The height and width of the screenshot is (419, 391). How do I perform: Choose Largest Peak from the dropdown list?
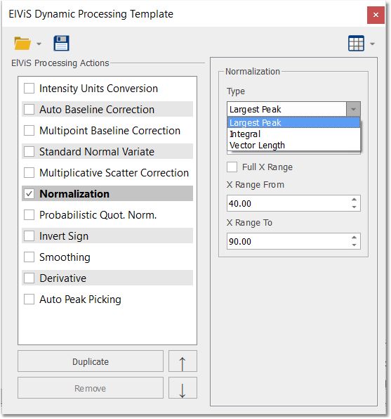[293, 122]
